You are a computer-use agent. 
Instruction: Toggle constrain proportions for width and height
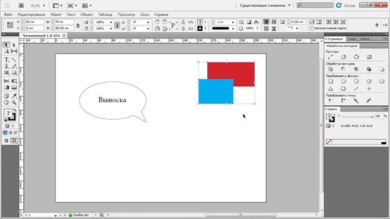[78, 25]
